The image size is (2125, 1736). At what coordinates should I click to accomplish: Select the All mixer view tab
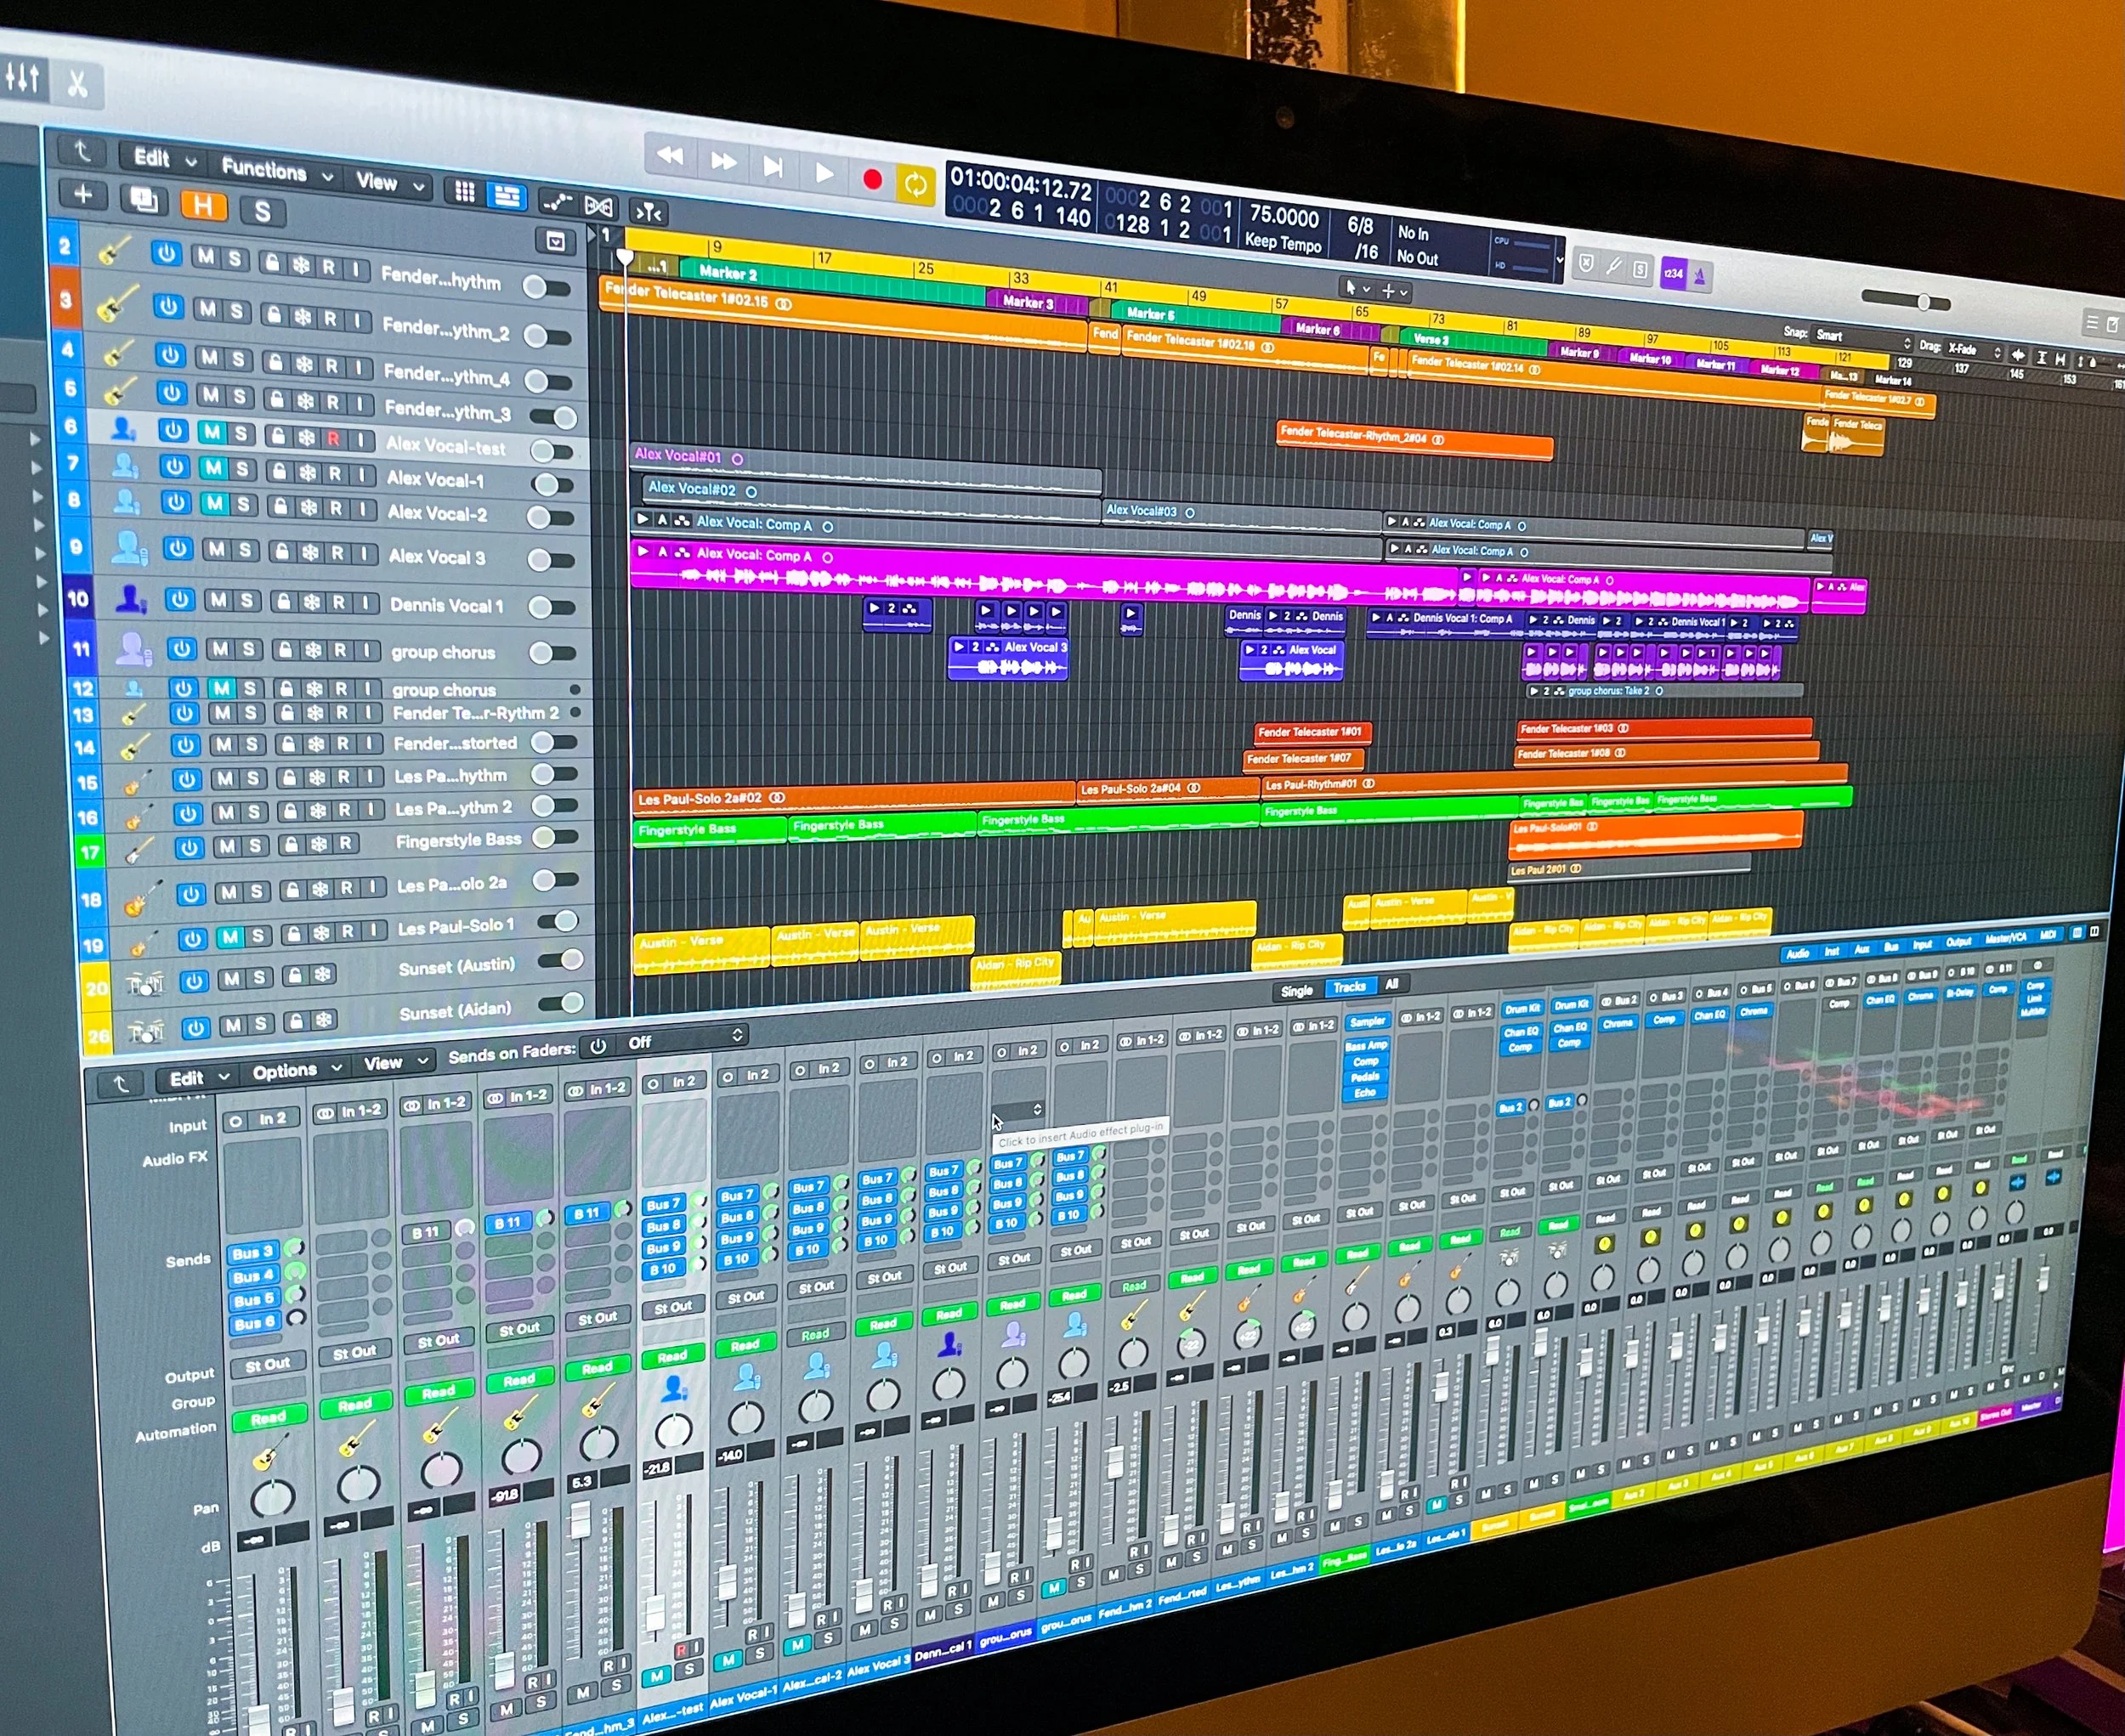coord(1391,984)
